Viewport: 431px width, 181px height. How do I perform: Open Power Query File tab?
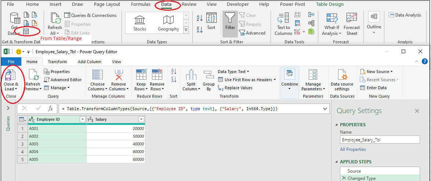pos(11,62)
